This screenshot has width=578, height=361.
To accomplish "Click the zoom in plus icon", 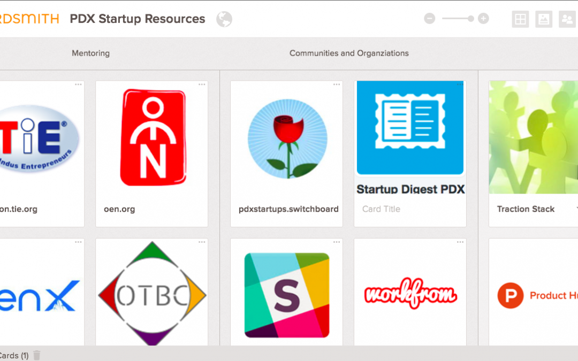I will (x=483, y=18).
